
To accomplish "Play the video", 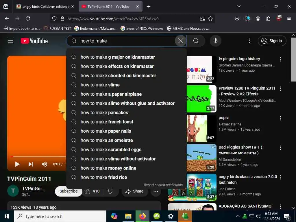I will (17, 164).
